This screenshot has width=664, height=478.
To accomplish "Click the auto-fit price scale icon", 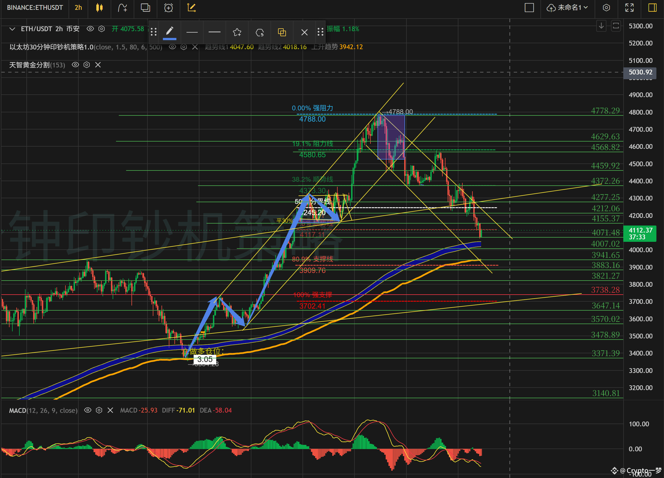I will (x=616, y=26).
